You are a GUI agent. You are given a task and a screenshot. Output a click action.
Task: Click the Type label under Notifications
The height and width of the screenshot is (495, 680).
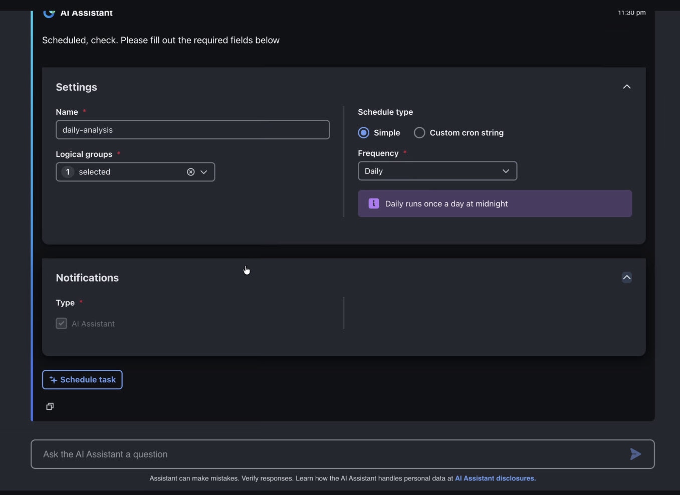(x=65, y=303)
